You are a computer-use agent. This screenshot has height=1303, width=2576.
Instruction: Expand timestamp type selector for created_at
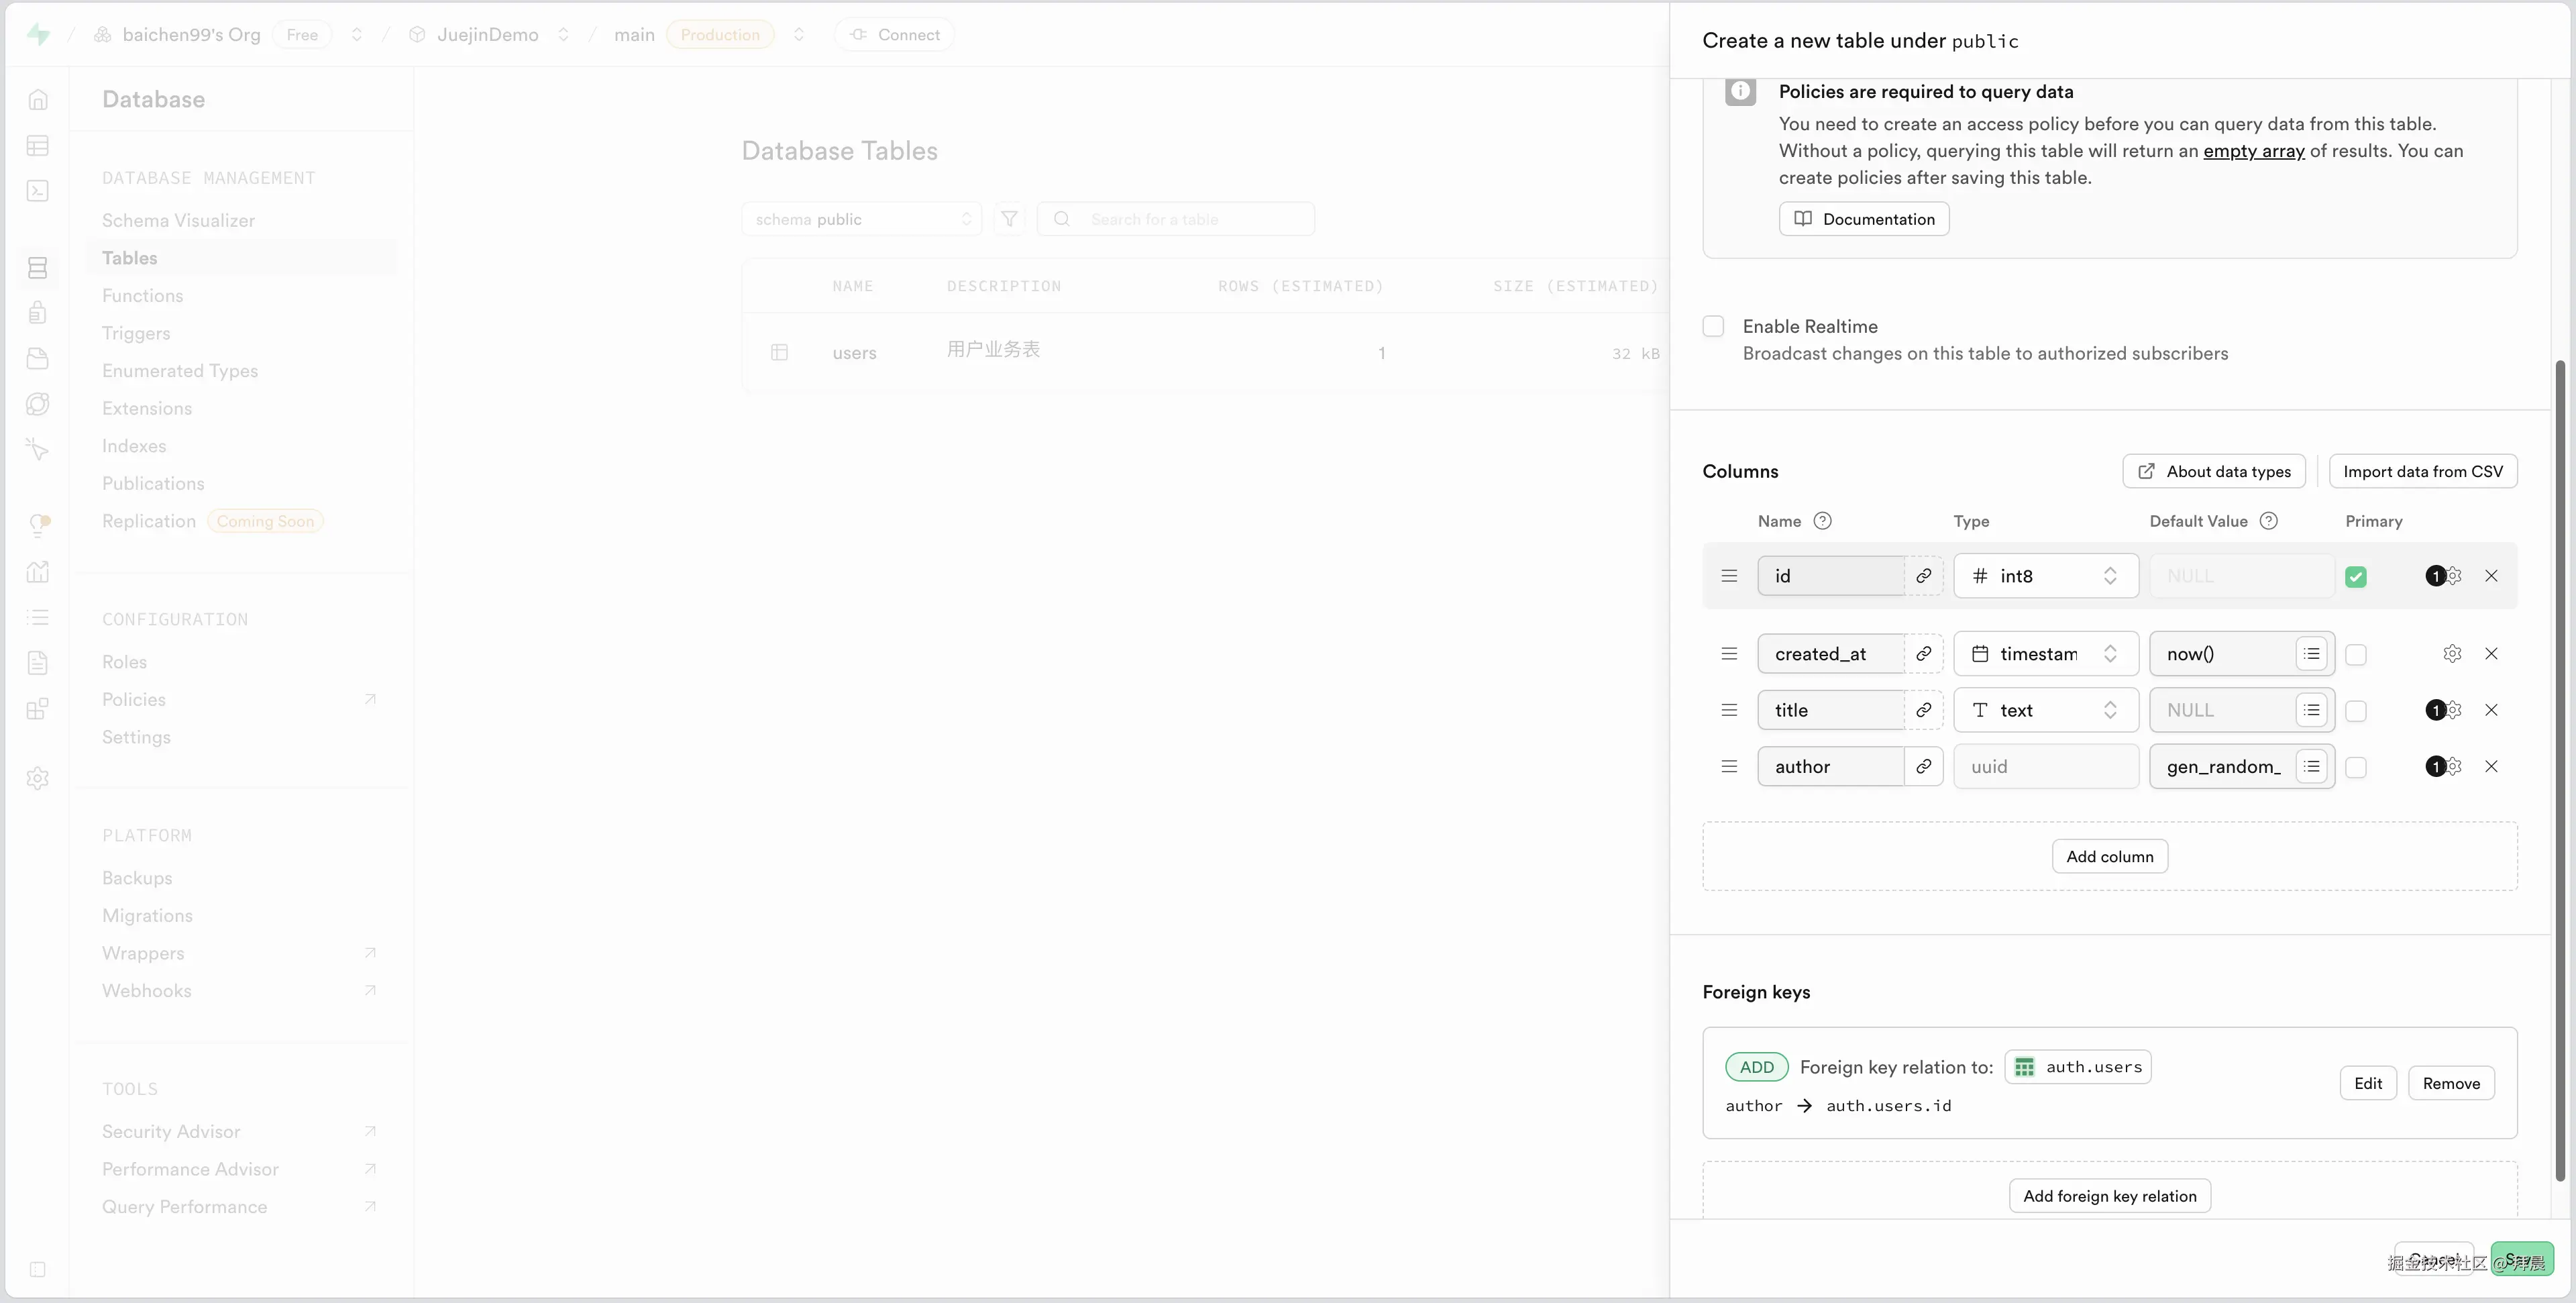pyautogui.click(x=2045, y=654)
